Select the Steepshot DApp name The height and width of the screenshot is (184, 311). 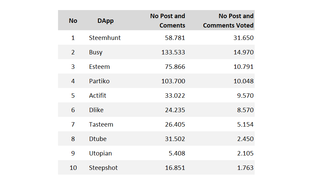click(103, 168)
